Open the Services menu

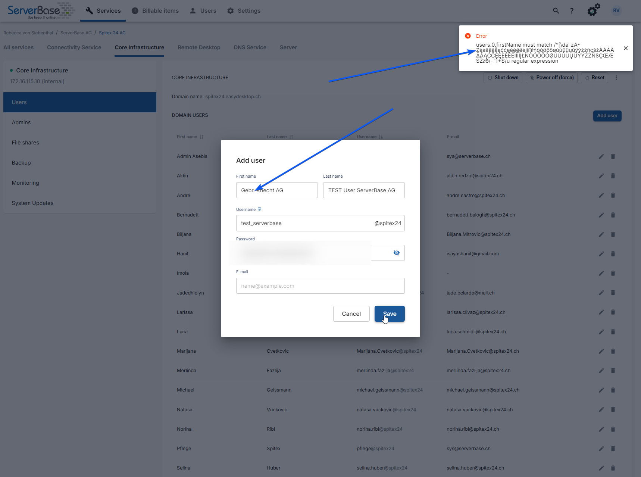pos(103,11)
